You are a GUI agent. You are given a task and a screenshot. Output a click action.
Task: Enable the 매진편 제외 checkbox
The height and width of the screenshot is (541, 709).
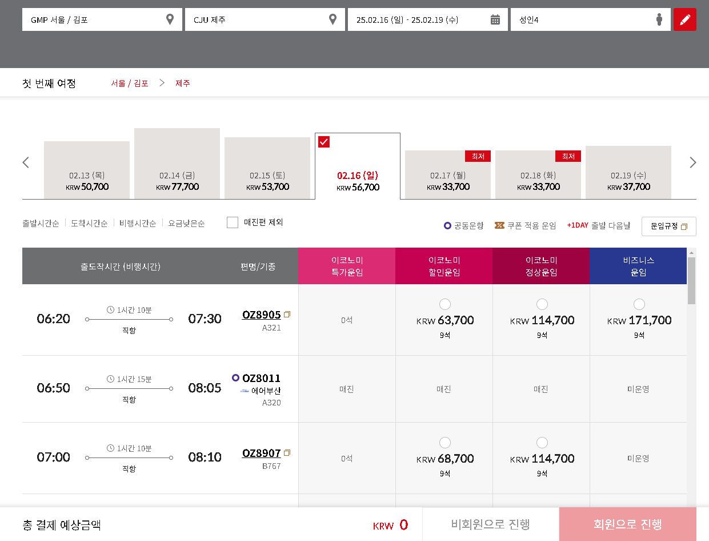click(232, 222)
